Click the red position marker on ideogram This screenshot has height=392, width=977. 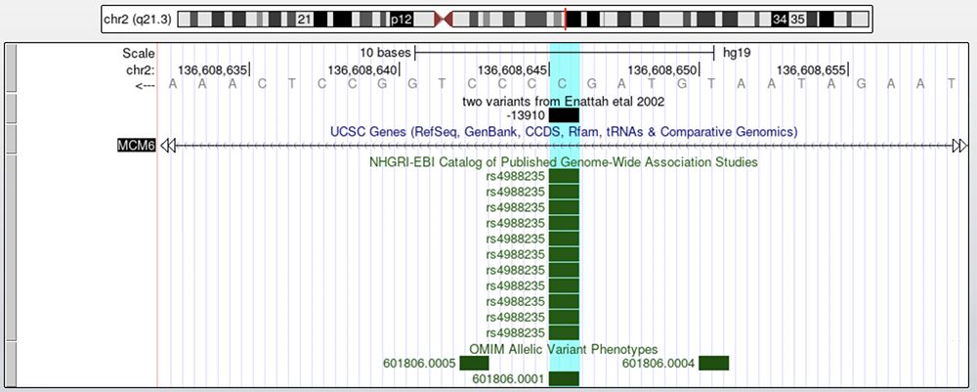[x=565, y=19]
